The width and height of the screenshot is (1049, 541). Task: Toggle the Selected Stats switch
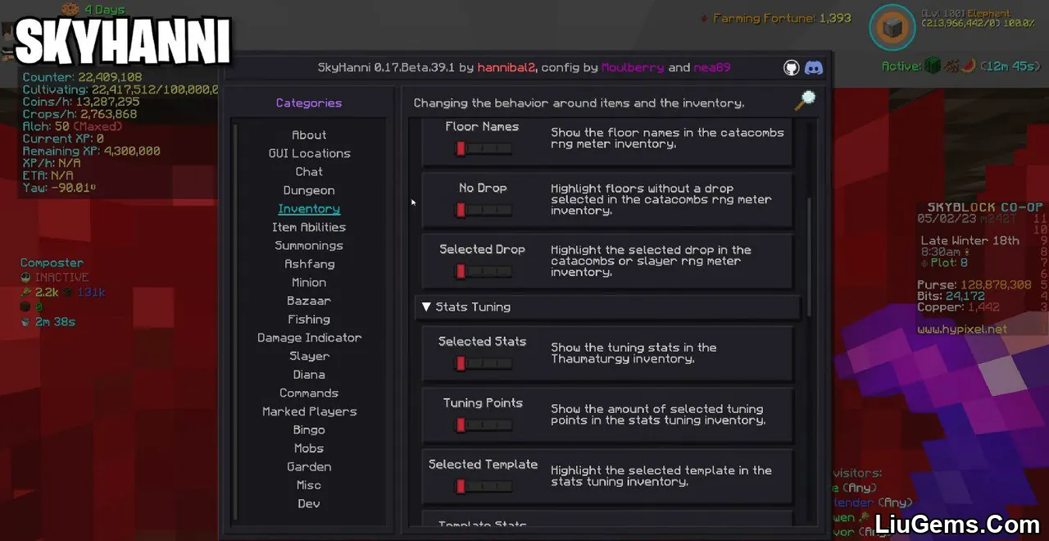click(x=484, y=363)
